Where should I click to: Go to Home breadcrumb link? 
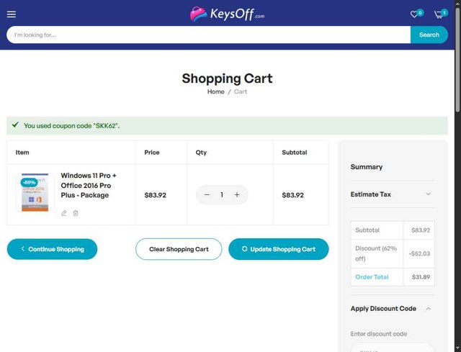coord(216,91)
